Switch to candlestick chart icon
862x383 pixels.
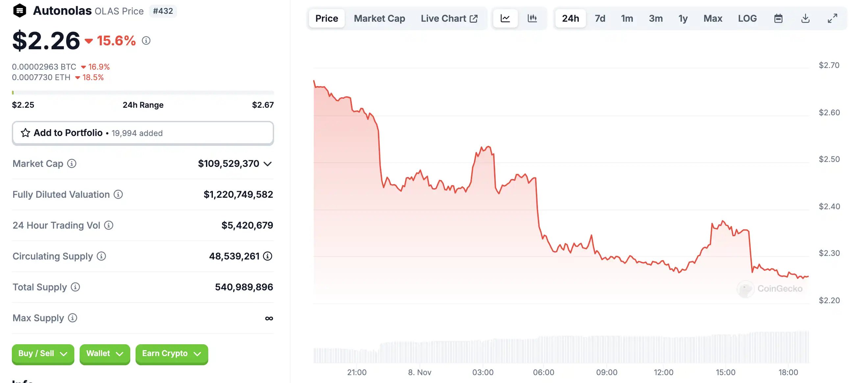pyautogui.click(x=532, y=18)
